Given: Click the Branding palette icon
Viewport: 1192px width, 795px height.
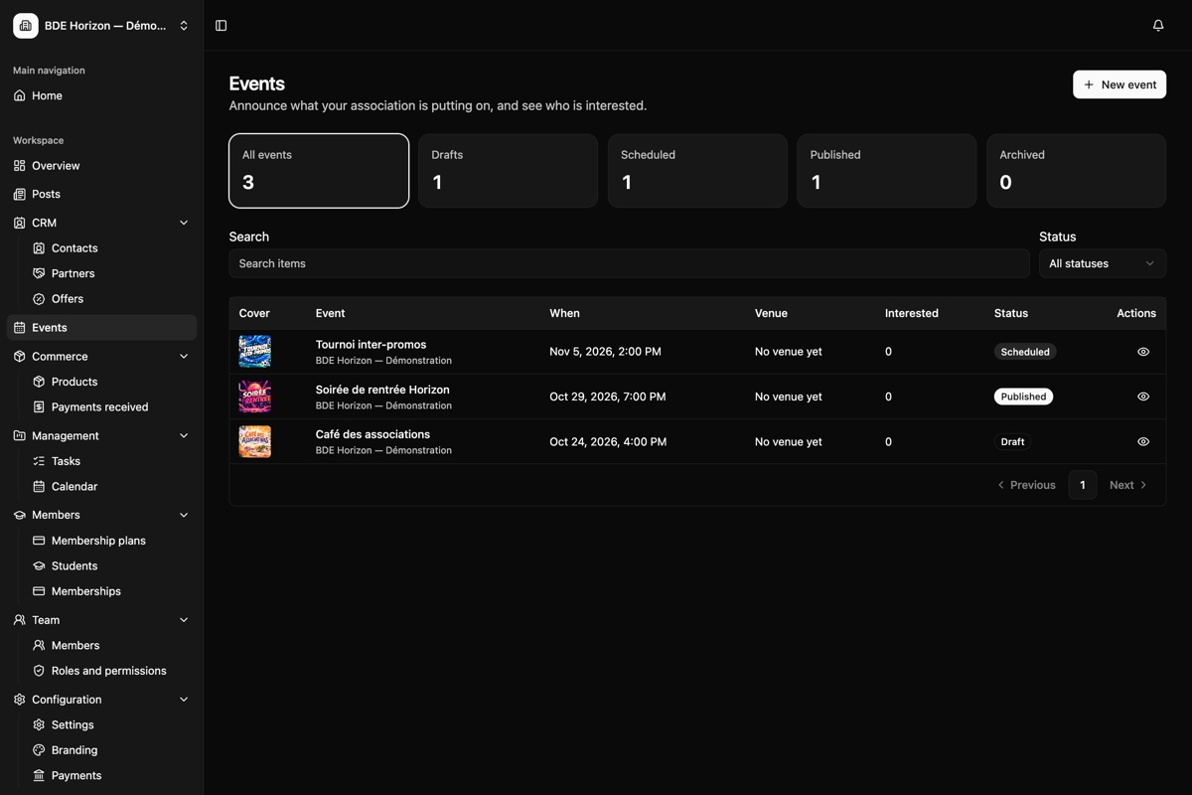Looking at the screenshot, I should point(39,750).
